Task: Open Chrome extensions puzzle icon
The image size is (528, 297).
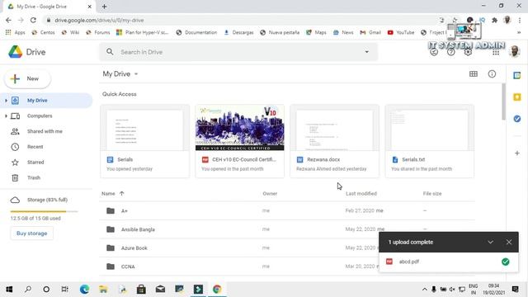Action: click(494, 20)
